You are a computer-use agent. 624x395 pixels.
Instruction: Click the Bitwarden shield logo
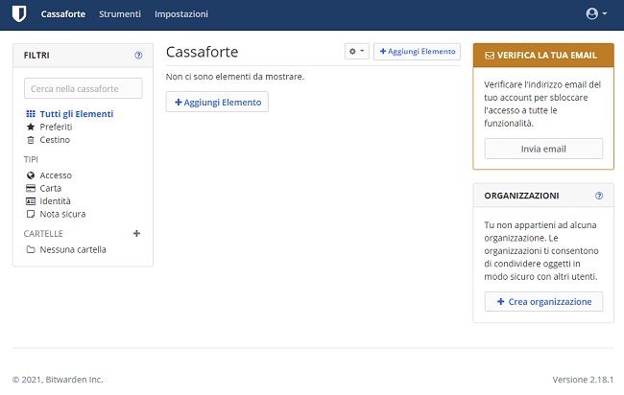(x=18, y=14)
